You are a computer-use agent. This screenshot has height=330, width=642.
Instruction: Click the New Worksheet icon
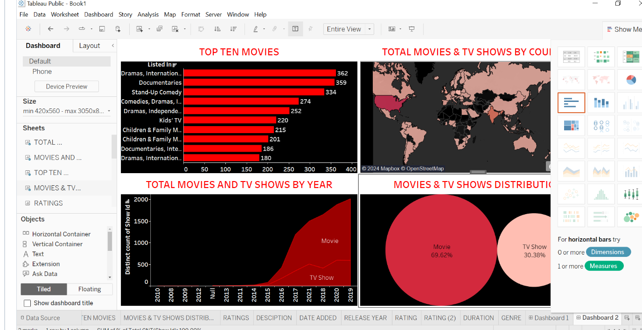point(140,29)
